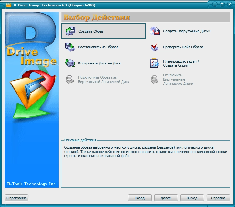Select the Создать Загрузочные Диски label
235x207 pixels.
coord(187,31)
